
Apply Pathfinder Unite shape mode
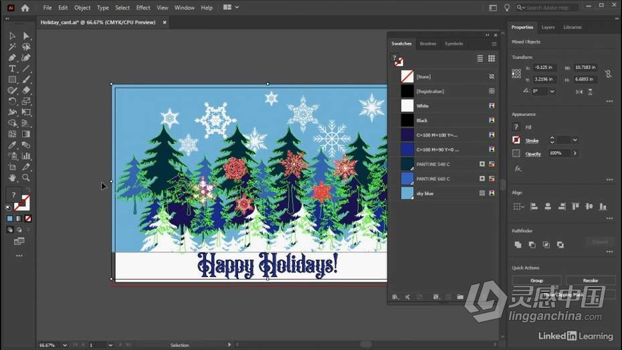coord(518,245)
